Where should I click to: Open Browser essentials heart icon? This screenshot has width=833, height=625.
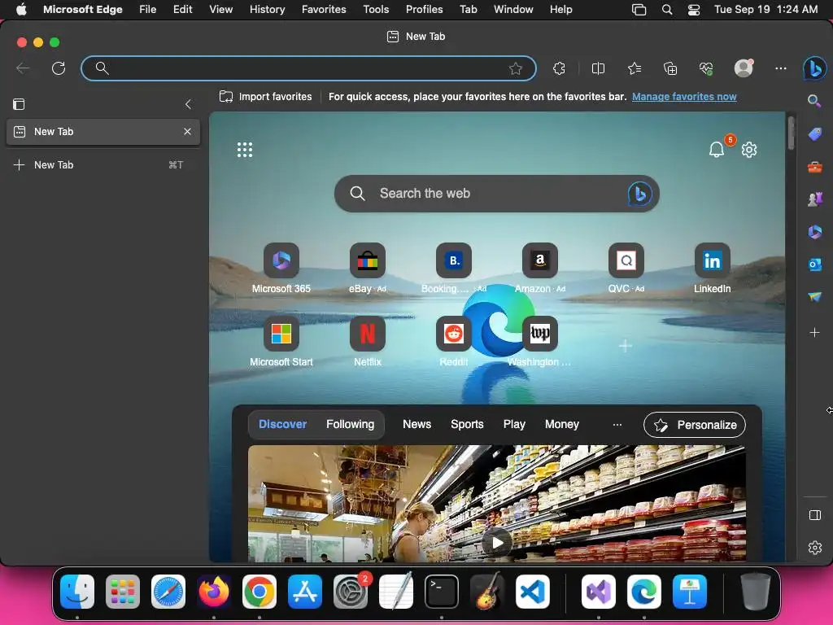pyautogui.click(x=706, y=68)
